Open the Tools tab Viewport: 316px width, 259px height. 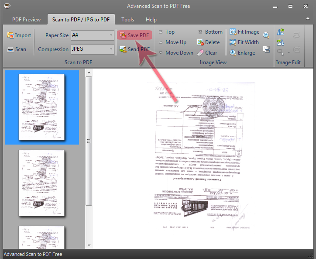[127, 20]
